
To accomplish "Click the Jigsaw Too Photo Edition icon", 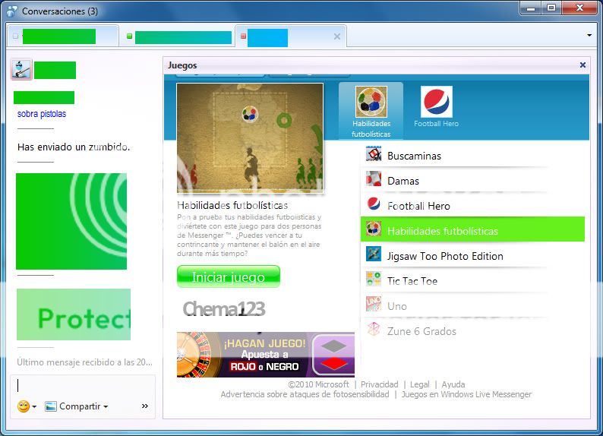I will pos(374,254).
